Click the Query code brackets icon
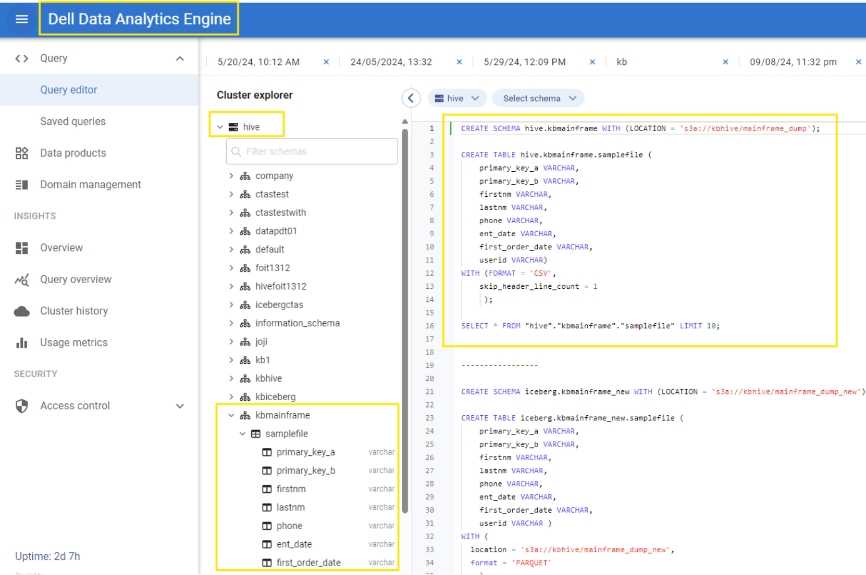 [x=21, y=58]
